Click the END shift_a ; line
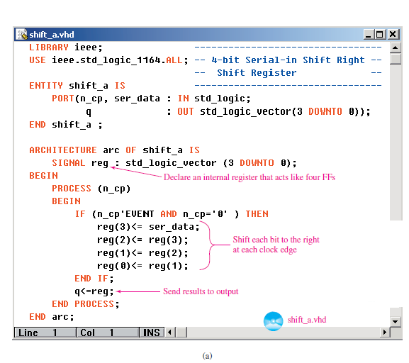Image resolution: width=409 pixels, height=363 pixels. [x=66, y=125]
